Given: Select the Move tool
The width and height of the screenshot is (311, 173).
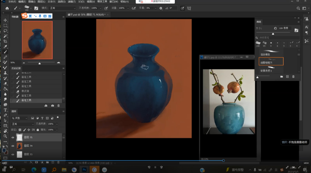Looking at the screenshot, I should click(x=6, y=20).
